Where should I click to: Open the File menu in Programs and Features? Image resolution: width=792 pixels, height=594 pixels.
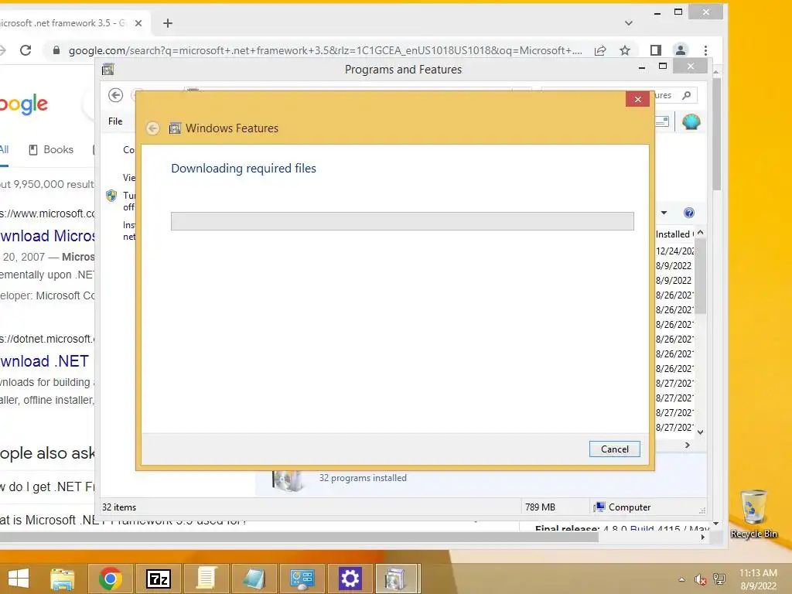(x=115, y=121)
